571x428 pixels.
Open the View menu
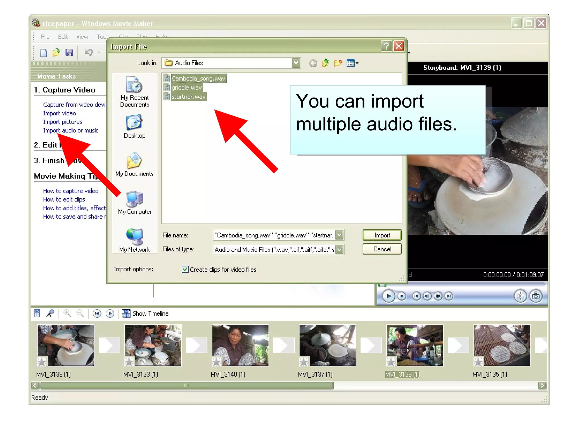(x=82, y=37)
